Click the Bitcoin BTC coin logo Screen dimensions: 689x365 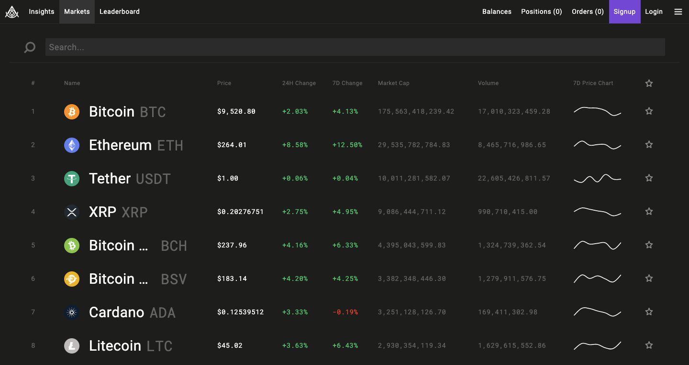[72, 112]
